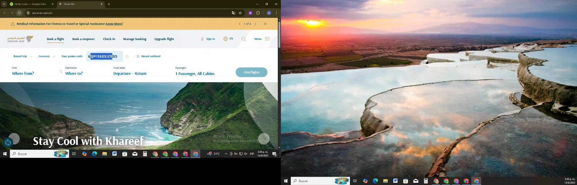Close the Oman Air tab
577x185 pixels.
102,4
